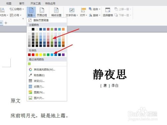Image resolution: width=167 pixels, height=125 pixels.
Task: Switch to the 特色应用 ribbon tab
Action: (50, 3)
